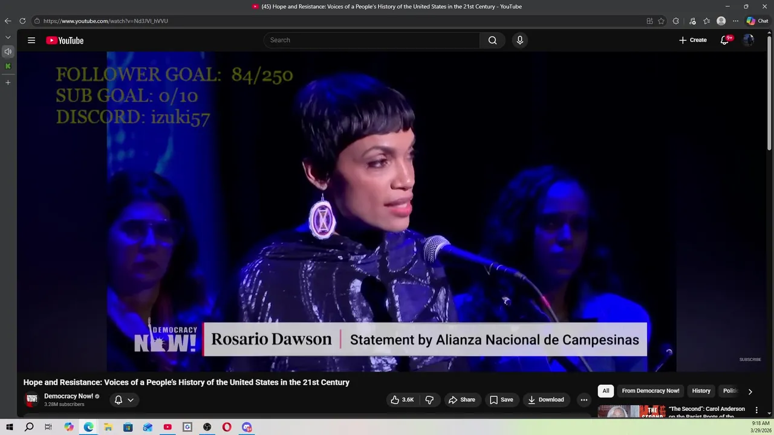Download this video
This screenshot has width=774, height=435.
coord(545,399)
